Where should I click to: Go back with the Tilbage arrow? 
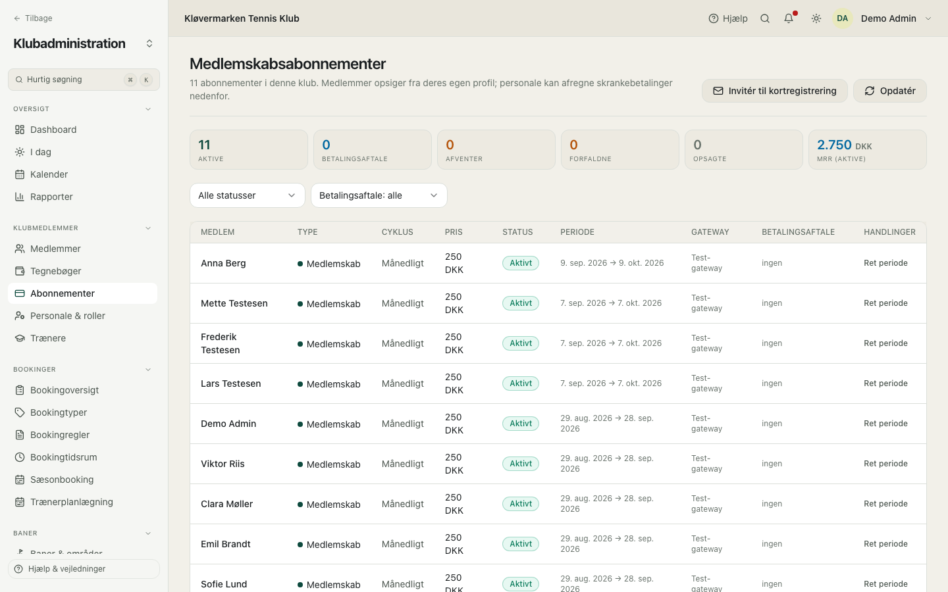(x=33, y=18)
